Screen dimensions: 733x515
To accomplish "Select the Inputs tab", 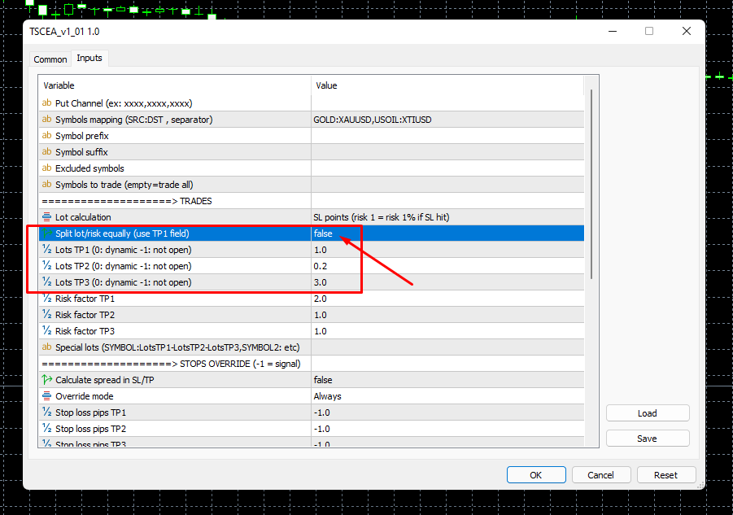I will click(89, 58).
